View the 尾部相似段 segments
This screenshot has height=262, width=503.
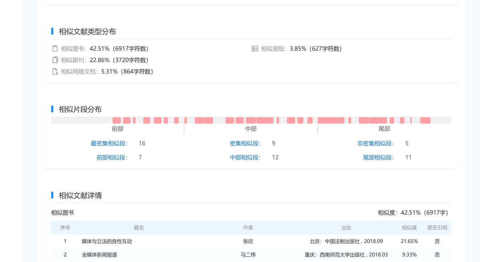point(378,157)
